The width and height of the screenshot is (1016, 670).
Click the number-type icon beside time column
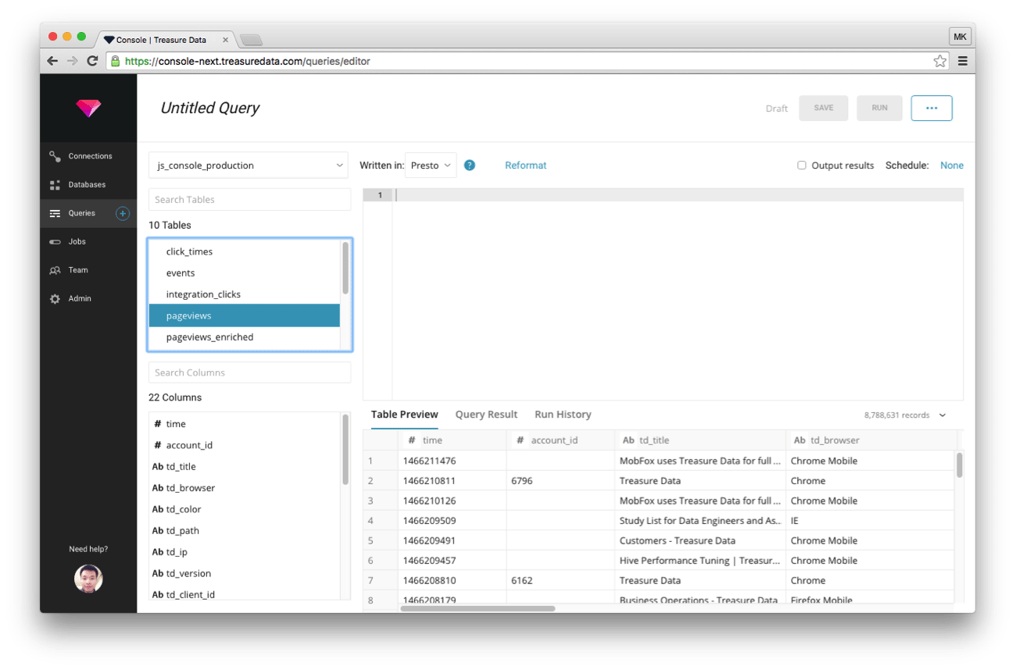point(158,424)
